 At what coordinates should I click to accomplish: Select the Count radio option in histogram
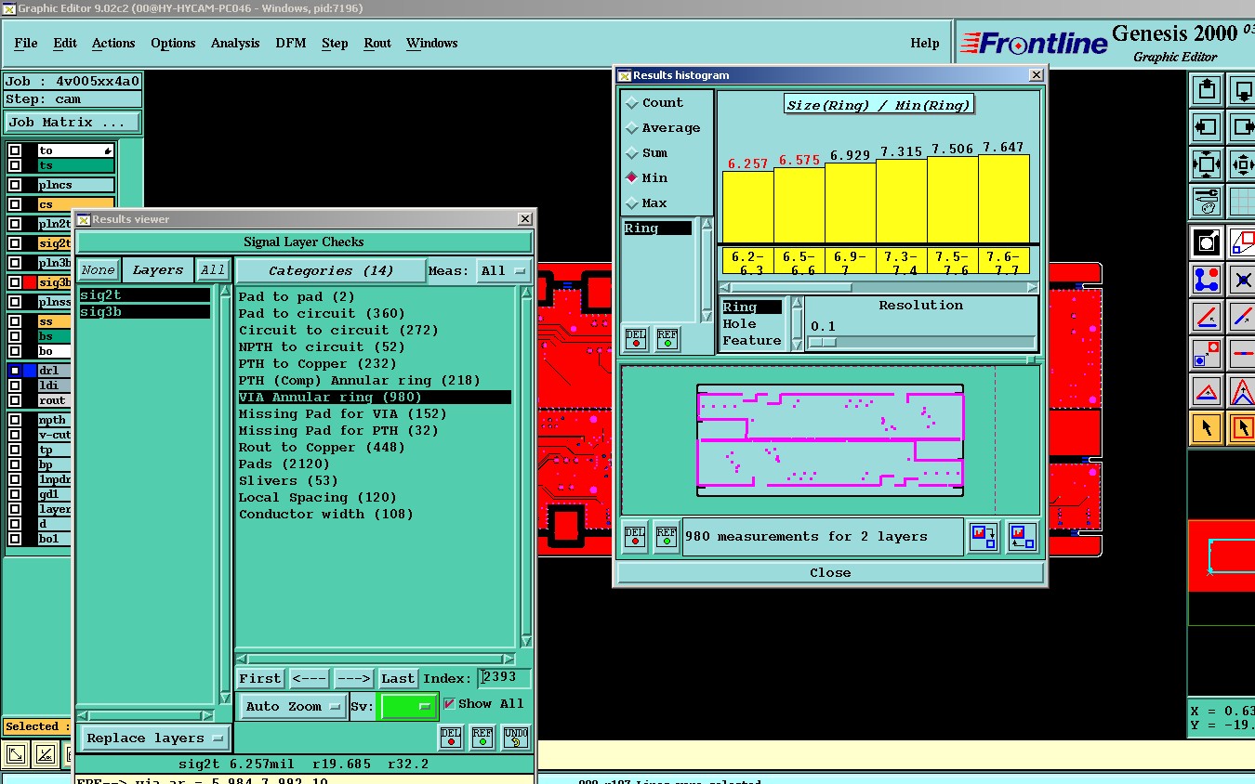[x=633, y=103]
